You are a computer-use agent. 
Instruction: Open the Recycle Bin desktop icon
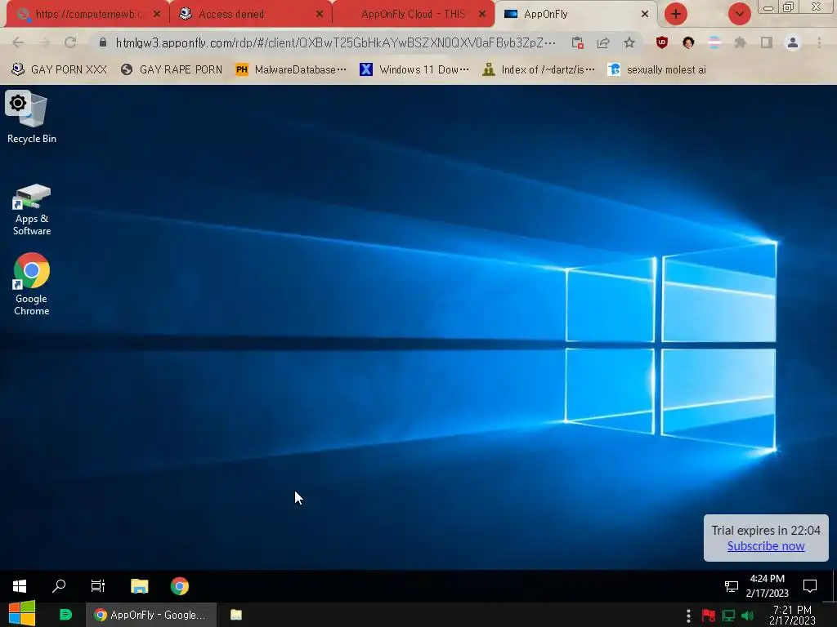click(32, 118)
